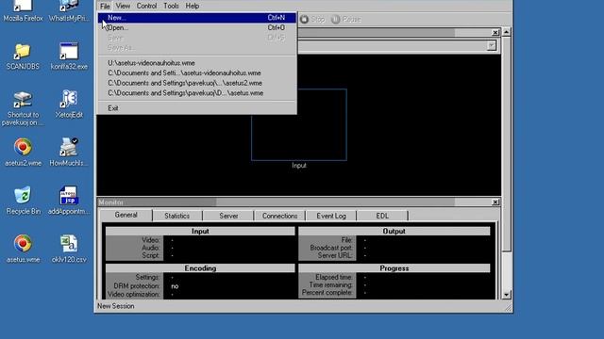Switch to the General tab
The width and height of the screenshot is (604, 339).
click(126, 215)
